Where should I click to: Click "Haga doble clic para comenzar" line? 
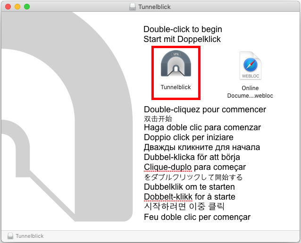click(202, 127)
